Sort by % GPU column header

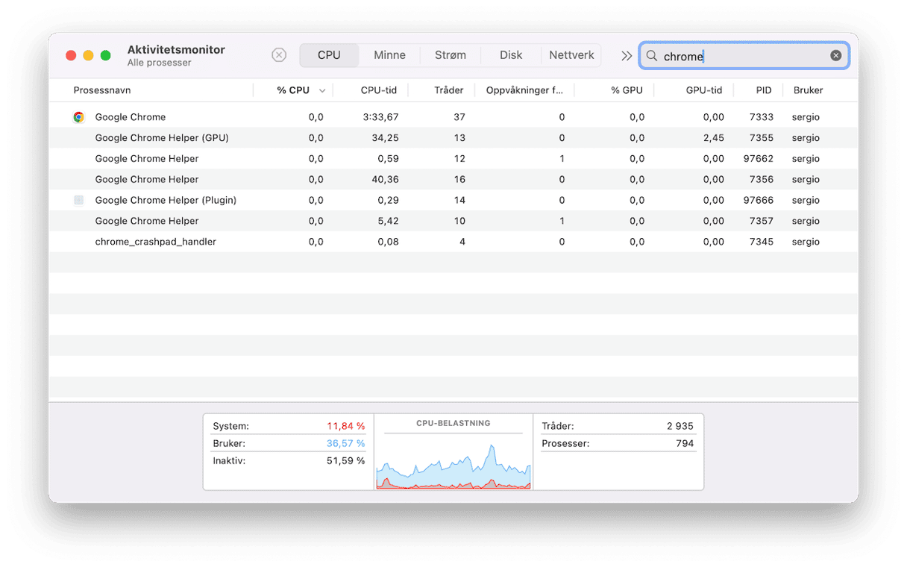pos(627,90)
